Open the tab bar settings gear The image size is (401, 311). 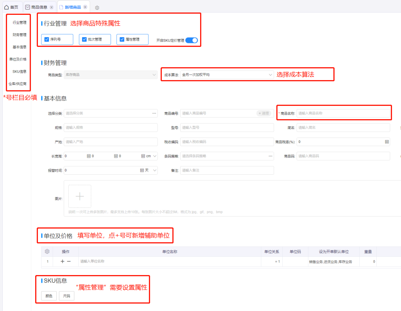(x=97, y=8)
